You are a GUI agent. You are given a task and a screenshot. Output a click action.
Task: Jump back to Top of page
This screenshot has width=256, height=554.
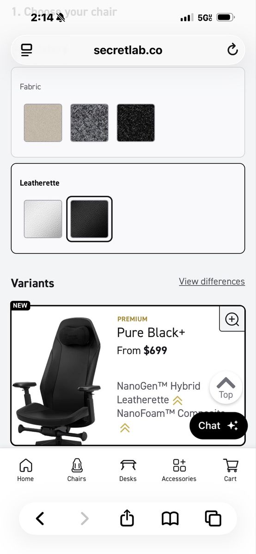pos(226,388)
